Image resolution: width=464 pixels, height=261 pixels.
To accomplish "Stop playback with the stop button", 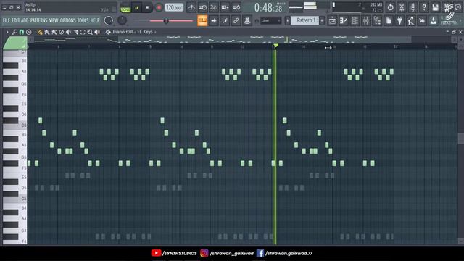I will click(147, 8).
